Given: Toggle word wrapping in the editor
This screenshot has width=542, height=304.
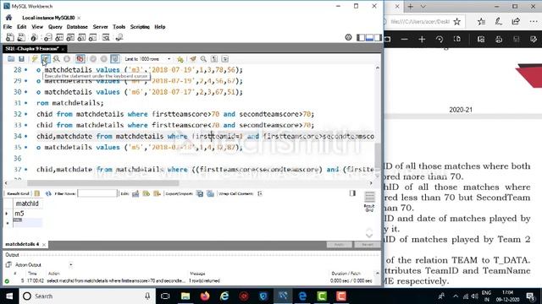Looking at the screenshot, I should (x=225, y=59).
